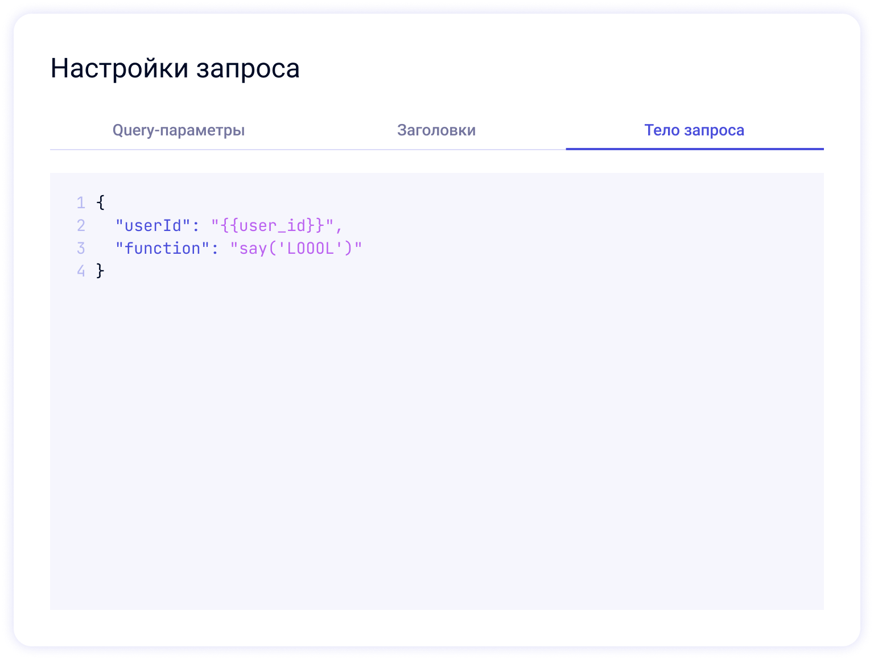Place cursor on the opening curly brace
This screenshot has width=874, height=660.
coord(101,203)
